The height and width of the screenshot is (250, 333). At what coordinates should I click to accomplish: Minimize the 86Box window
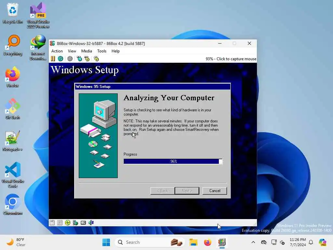pyautogui.click(x=220, y=43)
